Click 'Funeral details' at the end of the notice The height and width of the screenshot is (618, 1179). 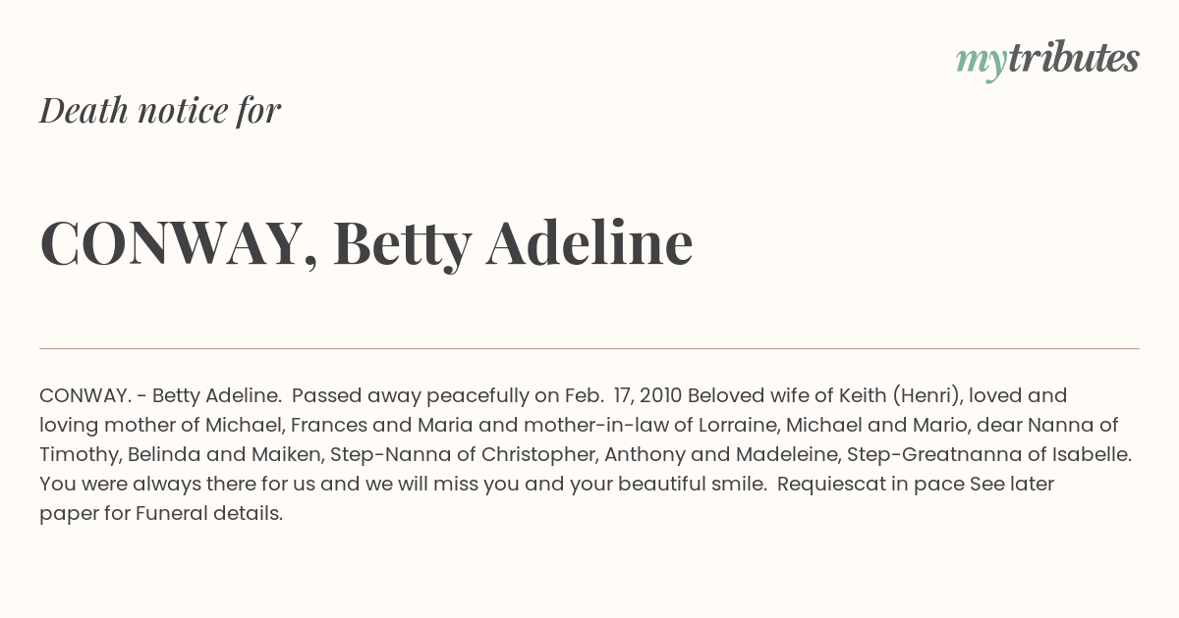click(206, 513)
